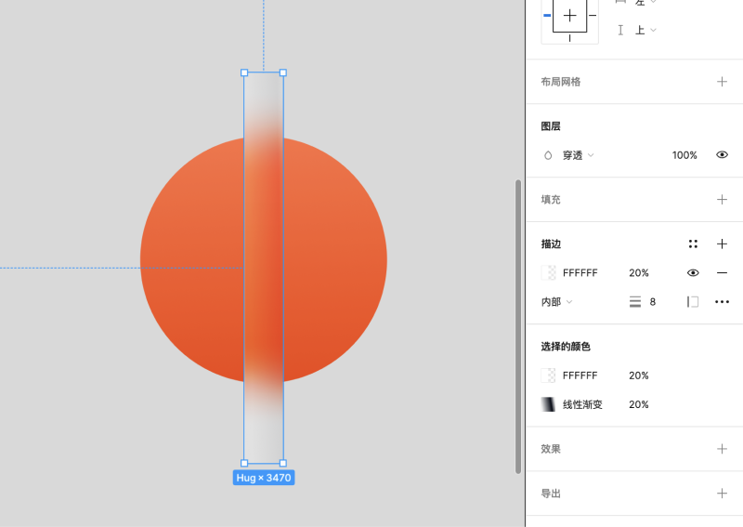Open stroke styles four-dot icon
The width and height of the screenshot is (743, 527).
(693, 244)
